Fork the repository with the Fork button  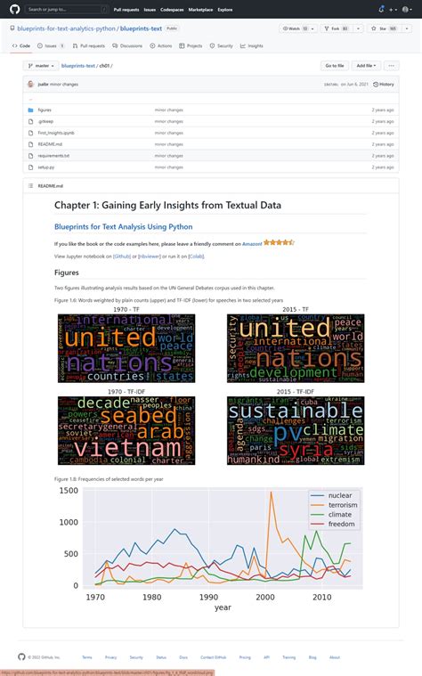(x=337, y=29)
